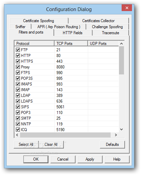The width and height of the screenshot is (141, 175).
Task: Close the Configuration Dialog window
Action: (x=127, y=8)
